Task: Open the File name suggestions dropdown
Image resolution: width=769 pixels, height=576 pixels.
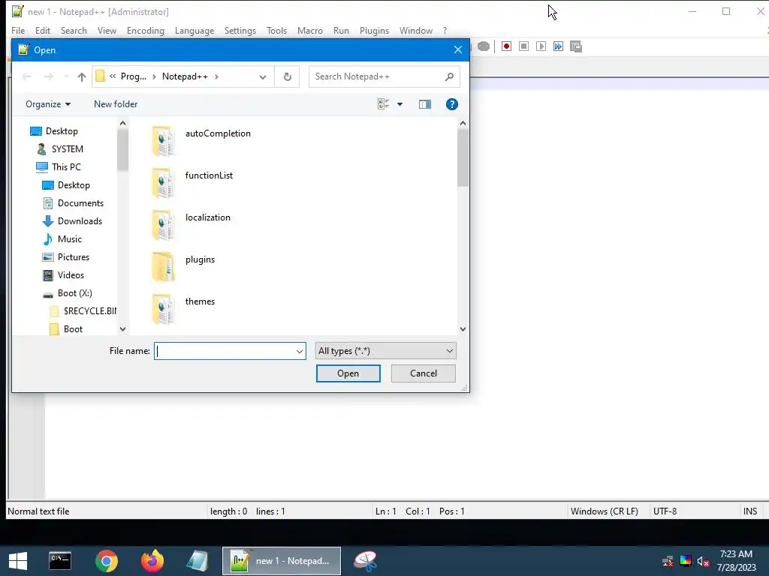Action: point(300,351)
